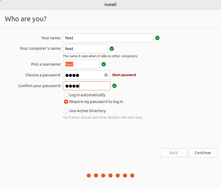
Task: Click the 'Choose a password:' label
Action: 43,75
